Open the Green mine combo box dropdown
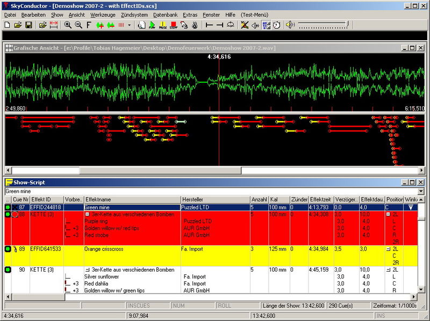 tap(420, 191)
